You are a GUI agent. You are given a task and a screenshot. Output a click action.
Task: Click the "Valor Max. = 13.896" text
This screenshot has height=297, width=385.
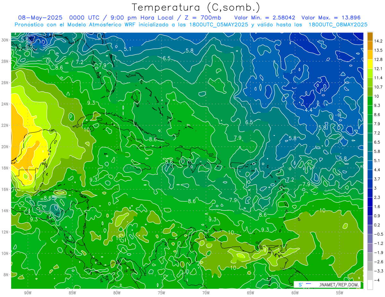coord(331,18)
